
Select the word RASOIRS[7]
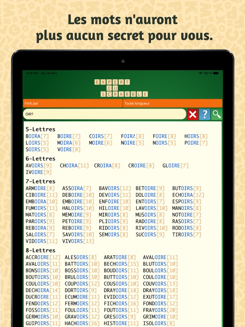(187, 221)
